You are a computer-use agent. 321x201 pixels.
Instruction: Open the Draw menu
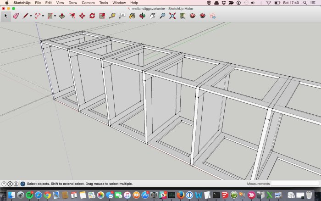point(72,3)
